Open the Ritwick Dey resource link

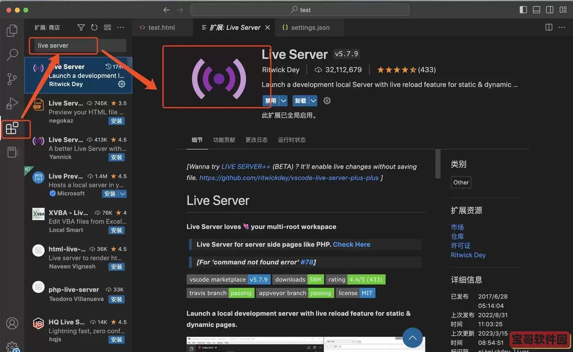[468, 255]
